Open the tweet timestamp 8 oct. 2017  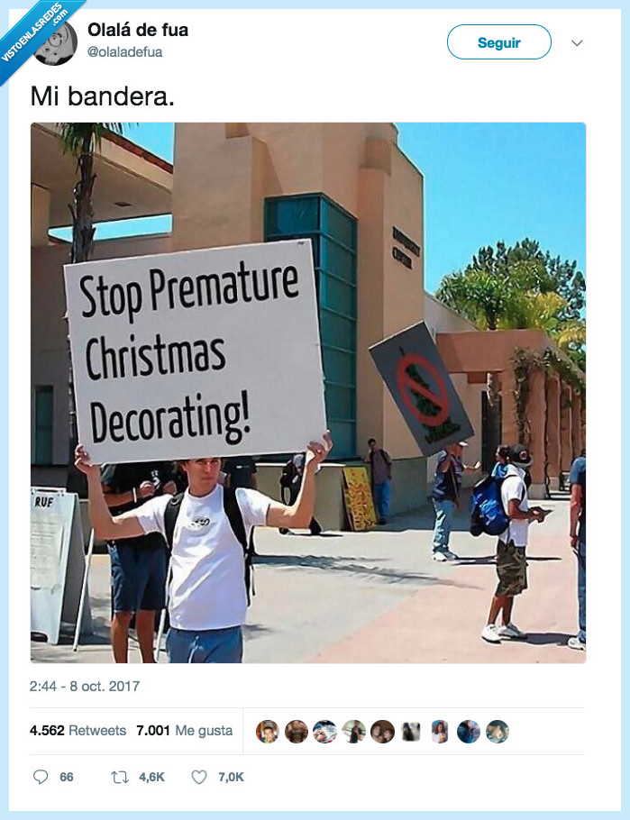click(85, 686)
